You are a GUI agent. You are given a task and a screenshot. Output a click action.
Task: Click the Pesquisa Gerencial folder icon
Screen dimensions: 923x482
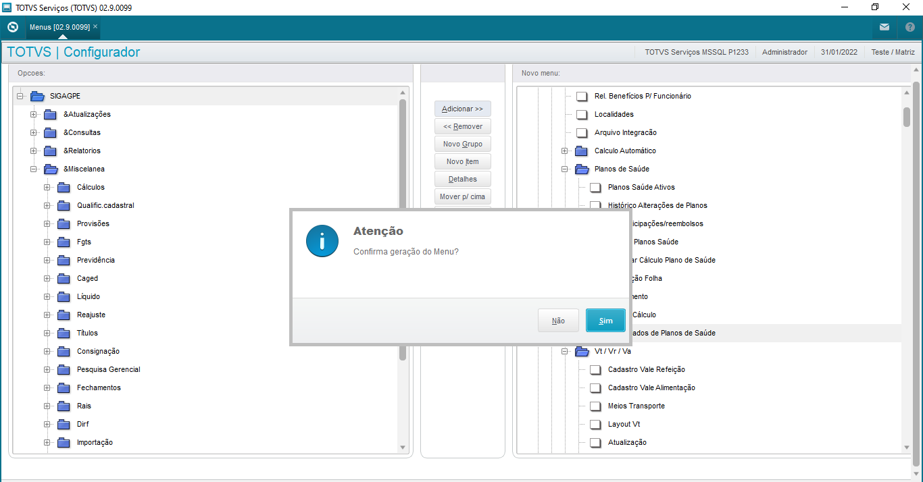click(64, 369)
